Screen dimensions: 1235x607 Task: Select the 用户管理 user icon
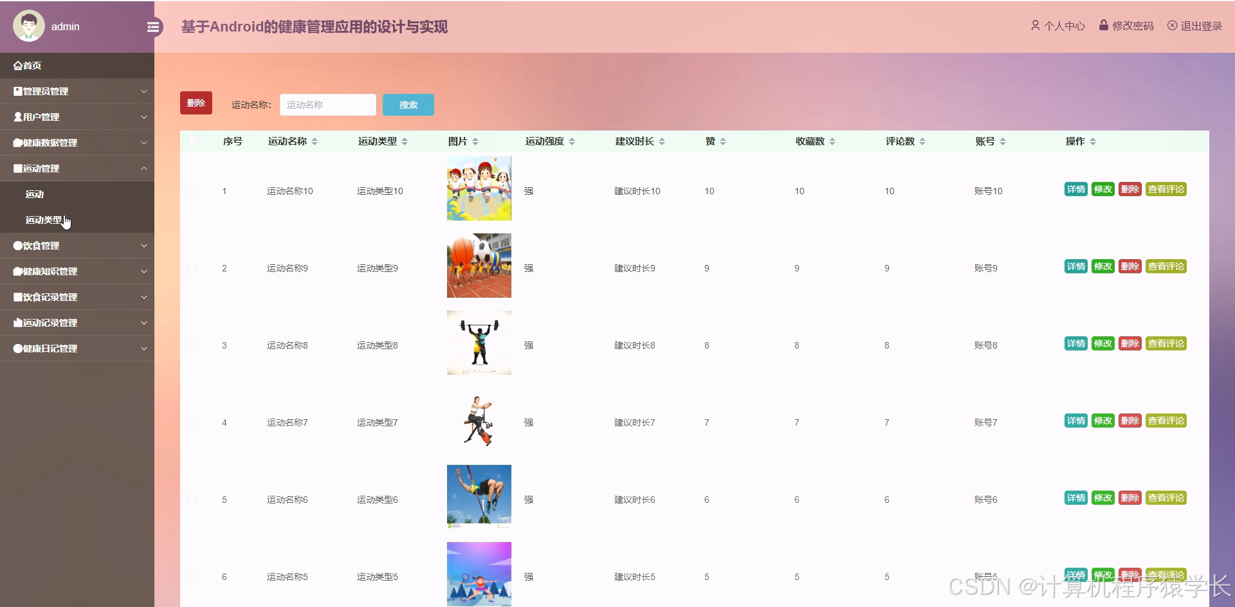tap(17, 117)
